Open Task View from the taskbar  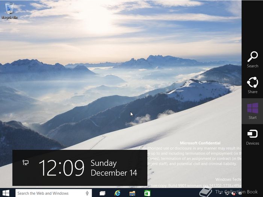coord(102,193)
